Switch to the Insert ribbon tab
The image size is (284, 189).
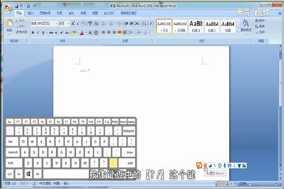coord(31,13)
